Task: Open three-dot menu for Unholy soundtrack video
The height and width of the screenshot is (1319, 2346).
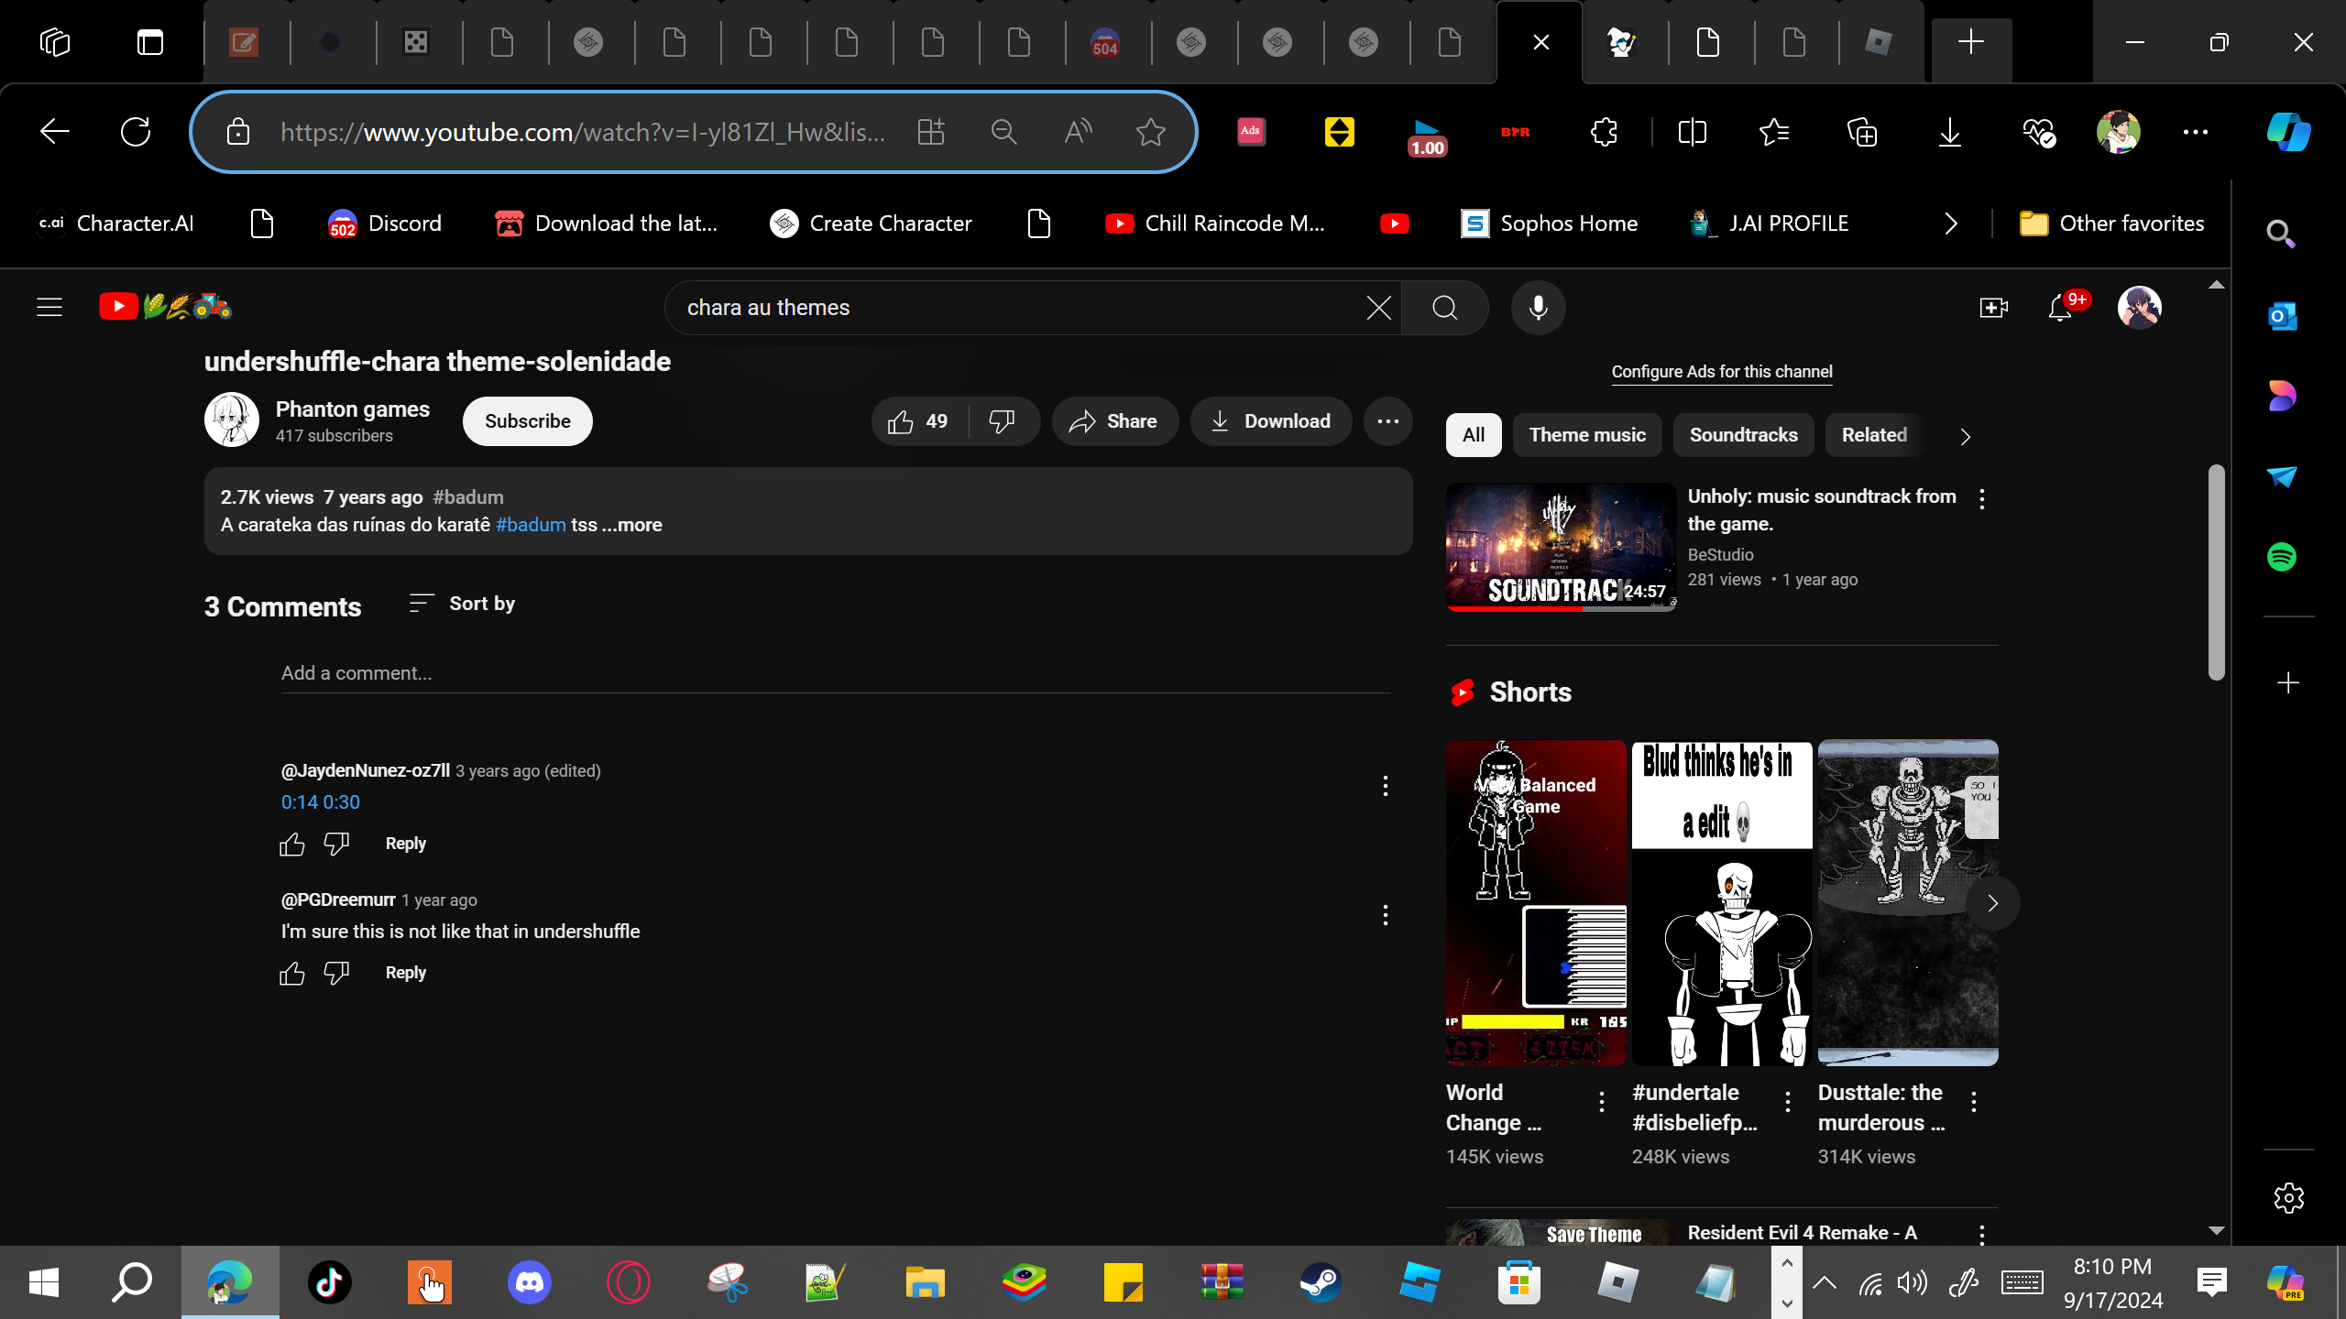Action: [1982, 499]
